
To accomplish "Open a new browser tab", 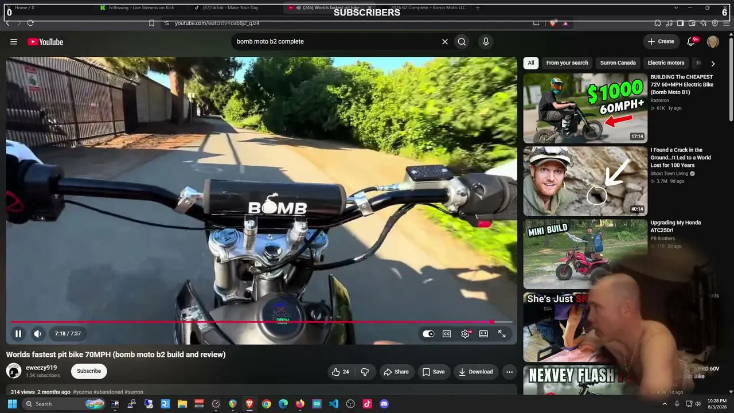I will (478, 7).
